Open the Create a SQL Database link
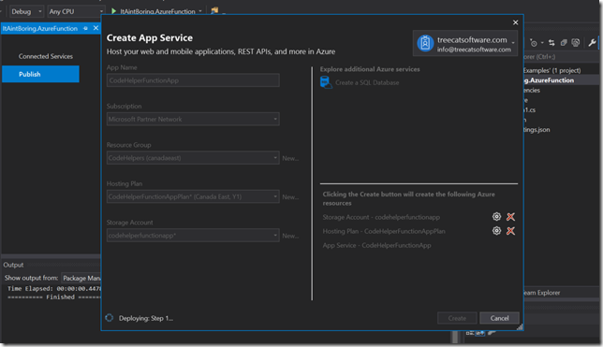603x347 pixels. tap(367, 82)
